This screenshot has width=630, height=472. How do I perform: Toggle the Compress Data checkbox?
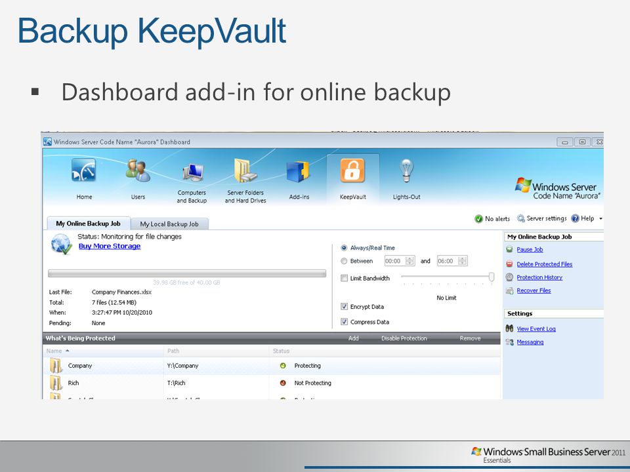344,322
